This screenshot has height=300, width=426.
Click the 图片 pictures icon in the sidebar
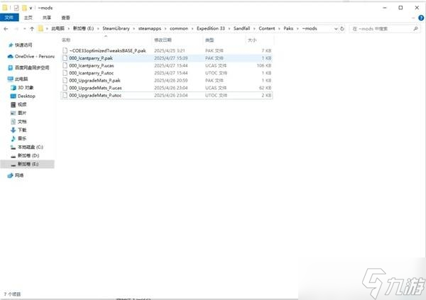pos(13,113)
